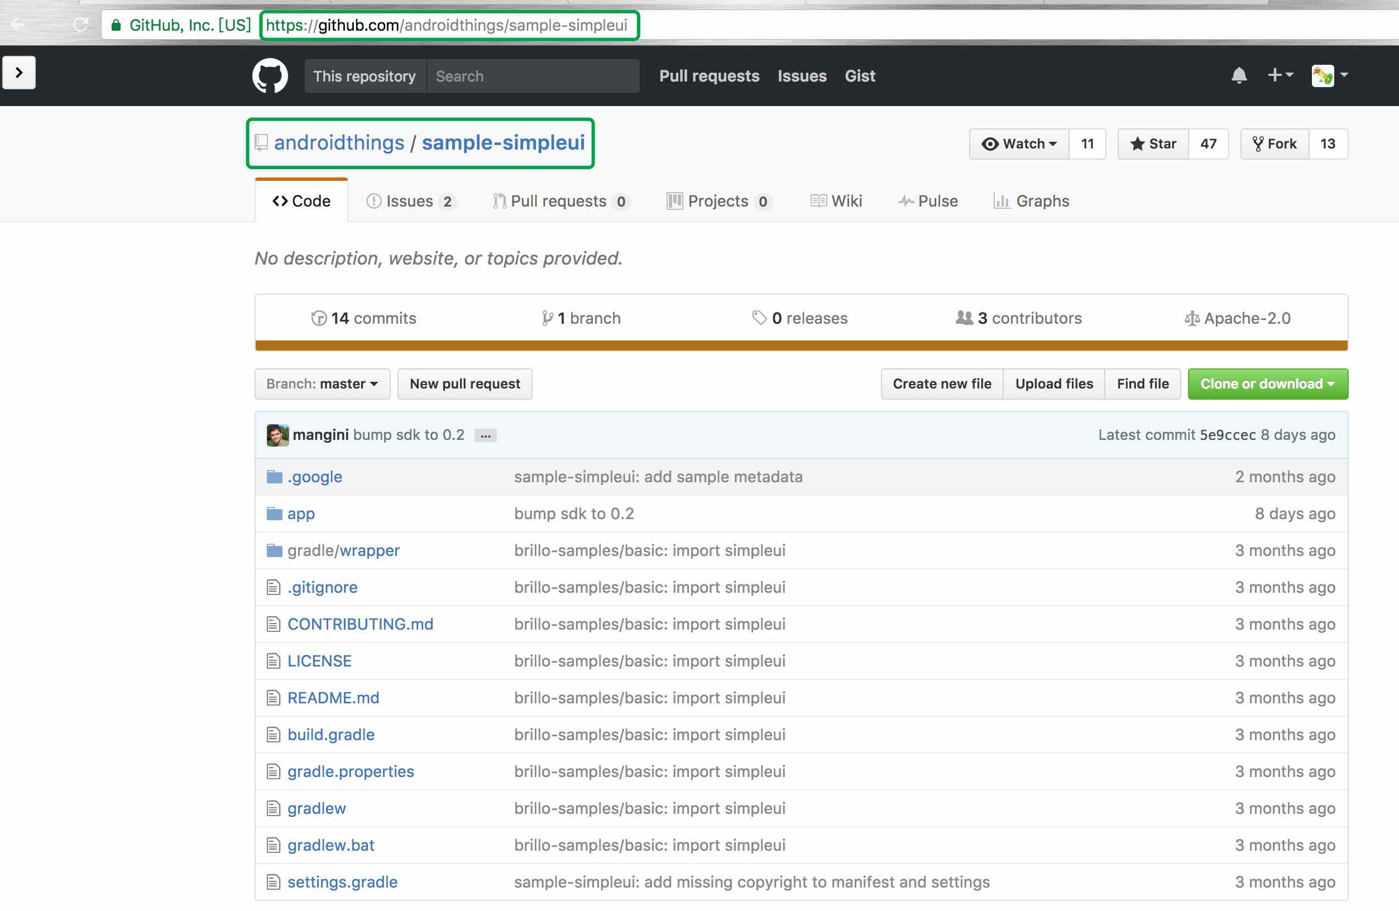The image size is (1399, 911).
Task: Click Find file
Action: coord(1143,384)
